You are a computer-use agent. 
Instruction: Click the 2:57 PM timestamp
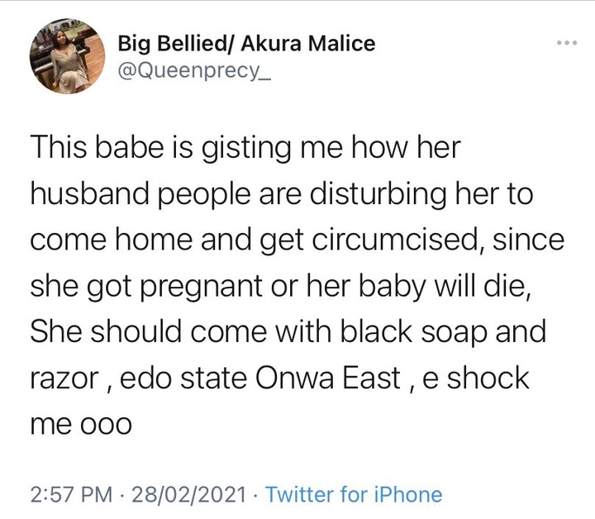click(70, 494)
